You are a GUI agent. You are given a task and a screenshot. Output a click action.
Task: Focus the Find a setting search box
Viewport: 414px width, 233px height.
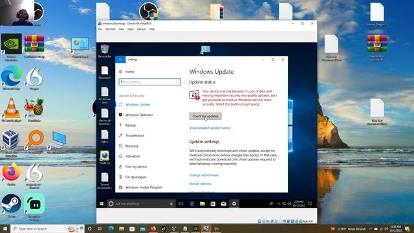(149, 82)
